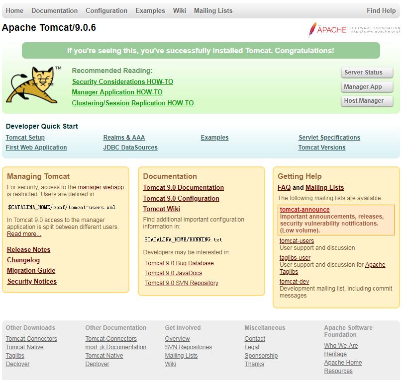Open the tomcat-dev mailing list link
Screen dimensions: 402x380
295,282
